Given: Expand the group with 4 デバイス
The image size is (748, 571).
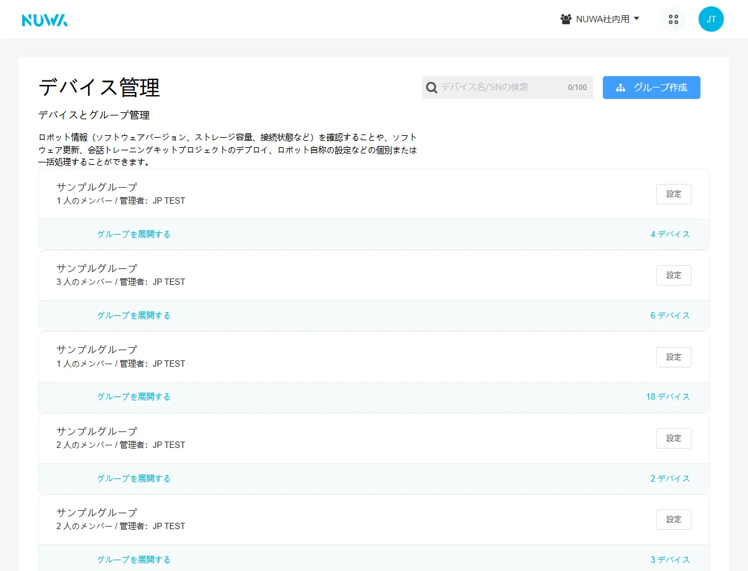Looking at the screenshot, I should pos(134,234).
